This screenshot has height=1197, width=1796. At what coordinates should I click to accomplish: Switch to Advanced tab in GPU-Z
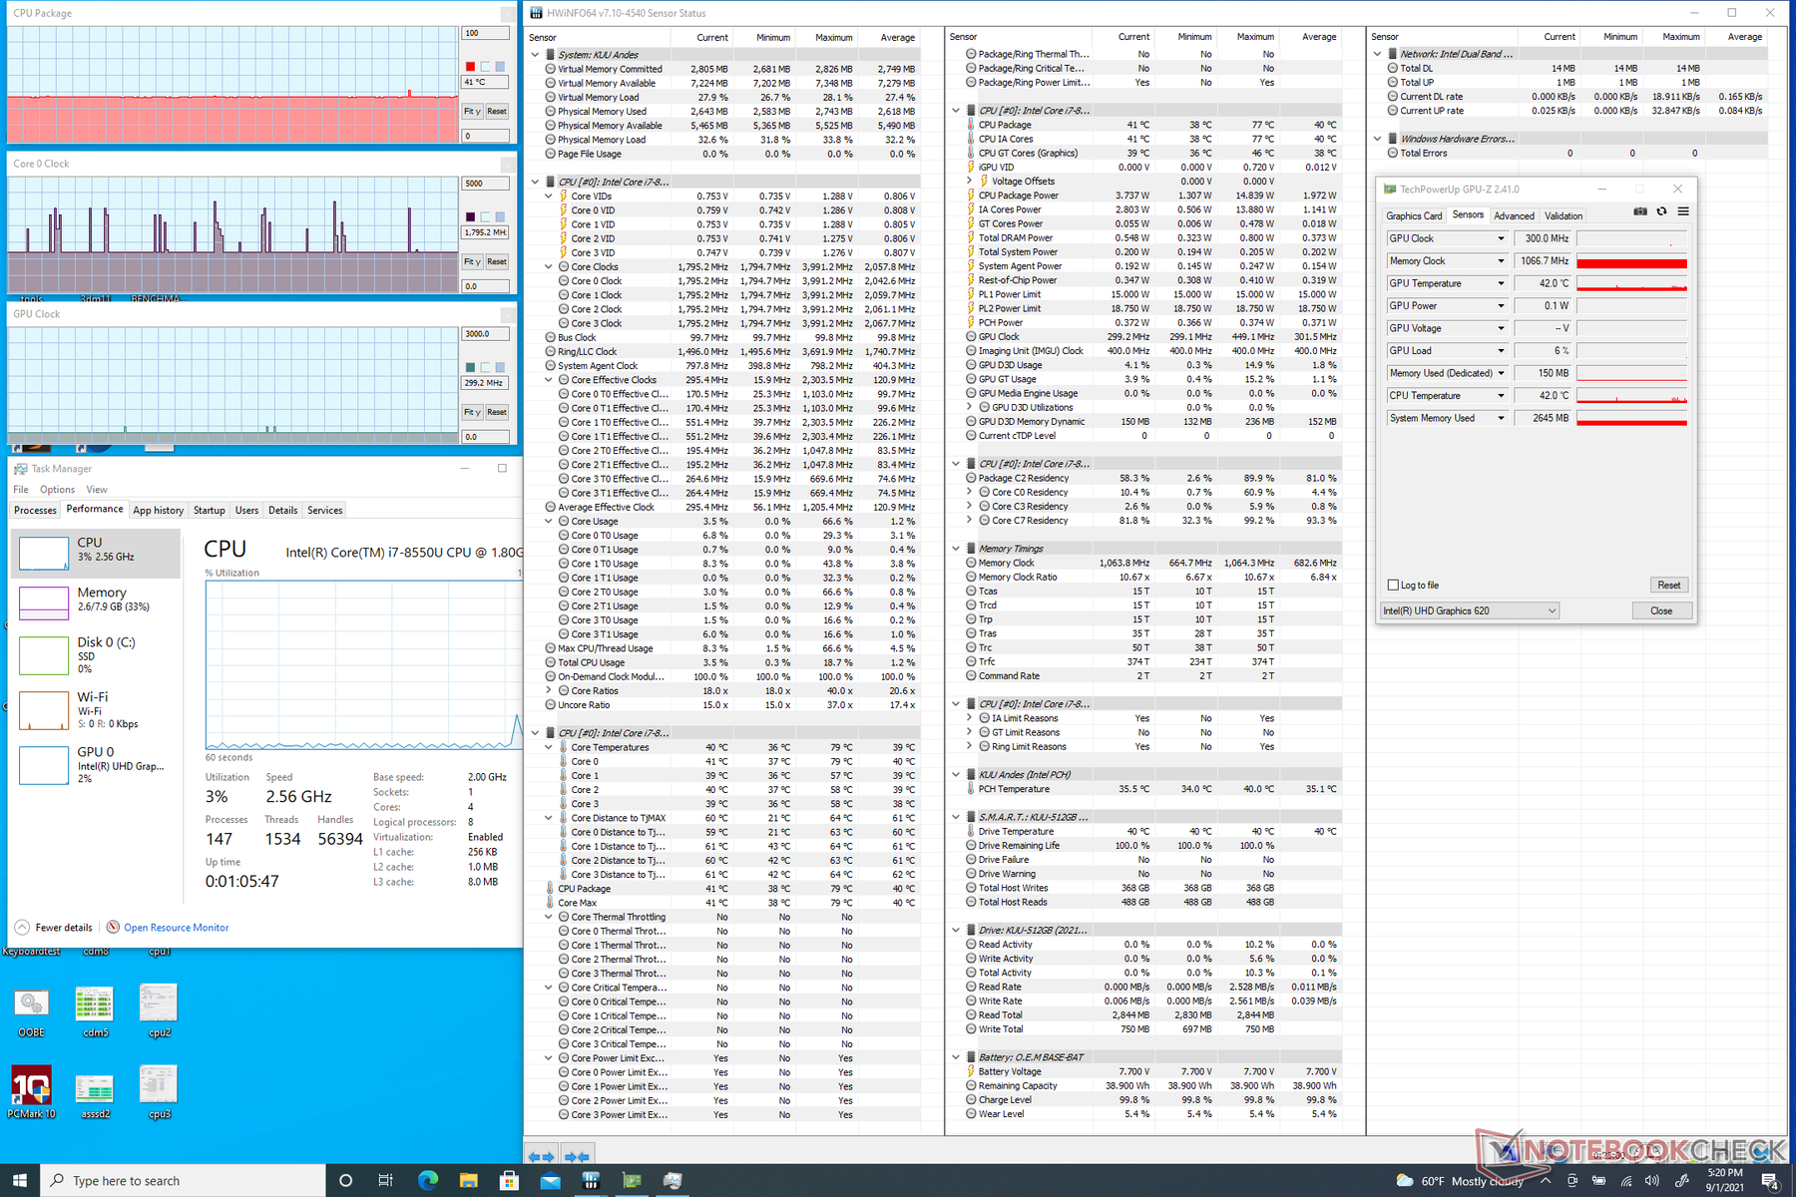(1514, 215)
